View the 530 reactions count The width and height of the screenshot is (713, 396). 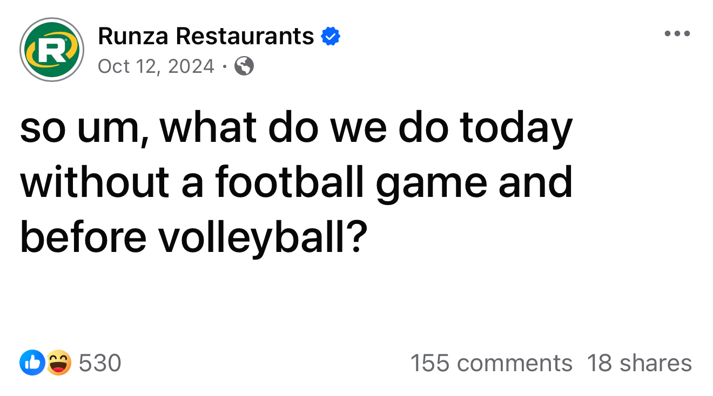[100, 363]
